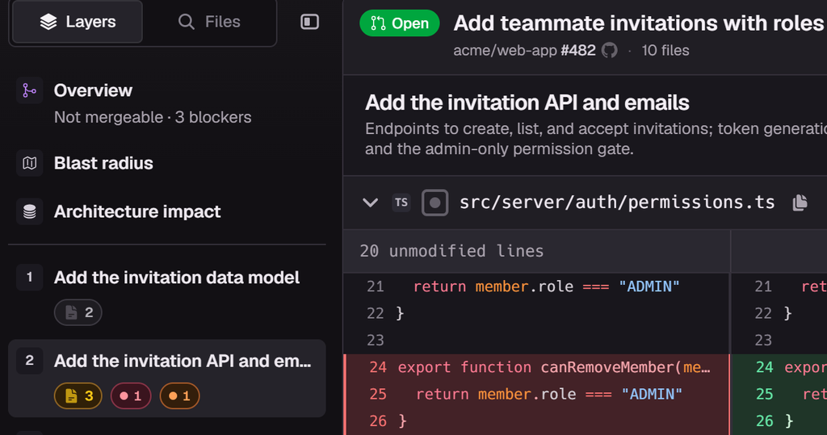This screenshot has width=827, height=435.
Task: Click the green Open status badge
Action: (399, 23)
